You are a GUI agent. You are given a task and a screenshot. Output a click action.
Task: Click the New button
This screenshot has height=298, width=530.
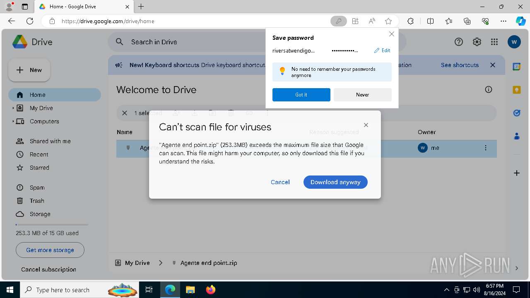tap(29, 70)
